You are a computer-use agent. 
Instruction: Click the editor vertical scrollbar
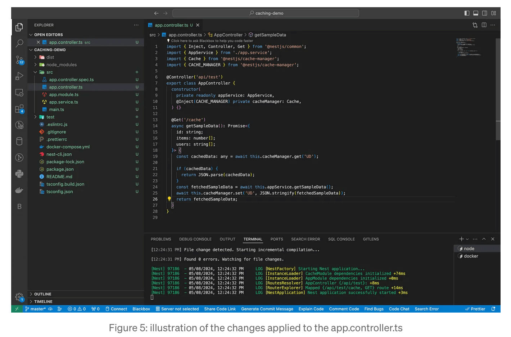pos(498,90)
